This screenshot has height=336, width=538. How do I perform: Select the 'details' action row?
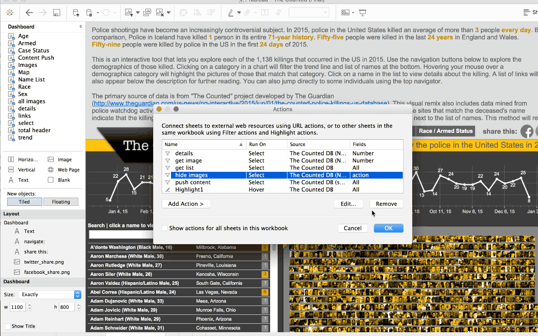tap(282, 153)
